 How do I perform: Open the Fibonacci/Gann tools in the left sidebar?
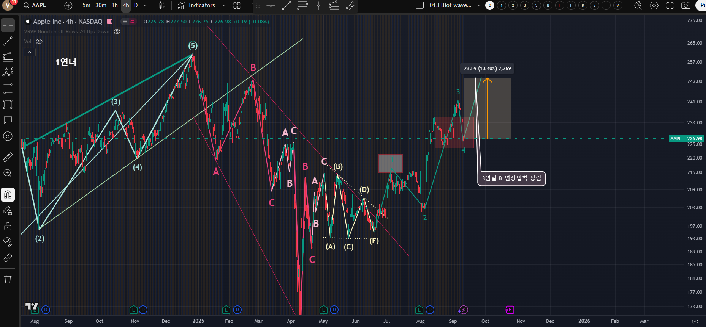(8, 57)
